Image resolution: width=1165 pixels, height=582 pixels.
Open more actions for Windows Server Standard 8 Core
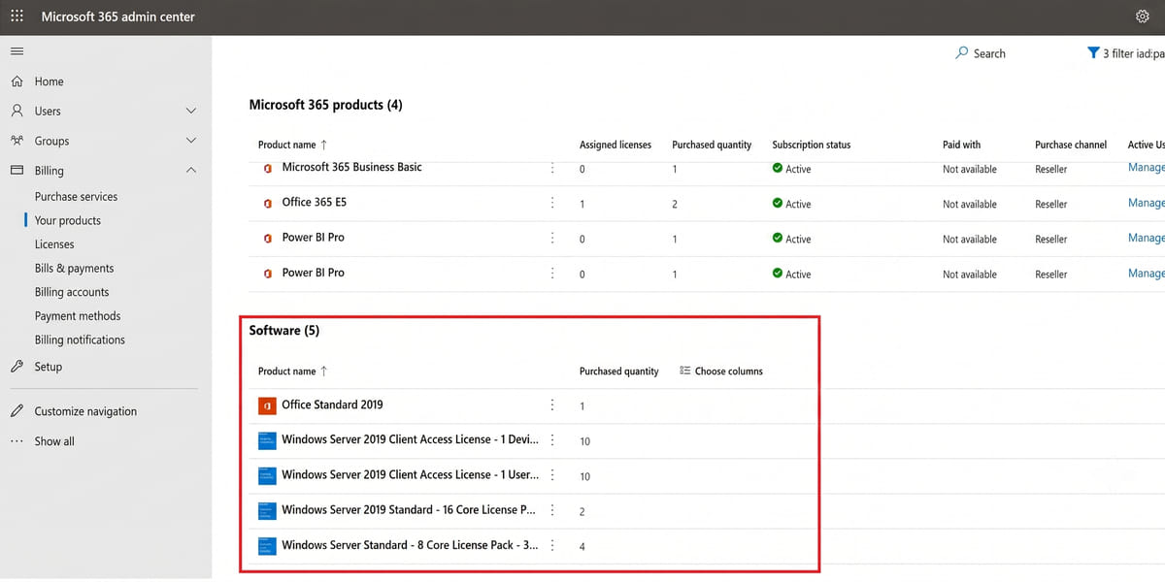coord(552,545)
